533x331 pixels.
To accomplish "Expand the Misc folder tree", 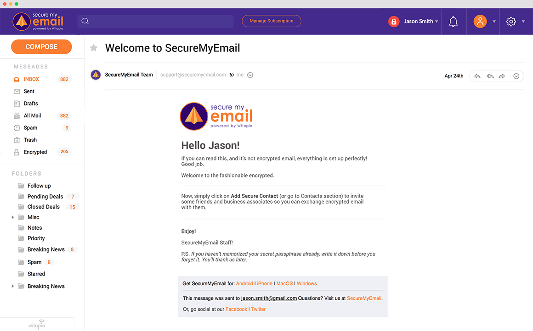I will tap(12, 217).
